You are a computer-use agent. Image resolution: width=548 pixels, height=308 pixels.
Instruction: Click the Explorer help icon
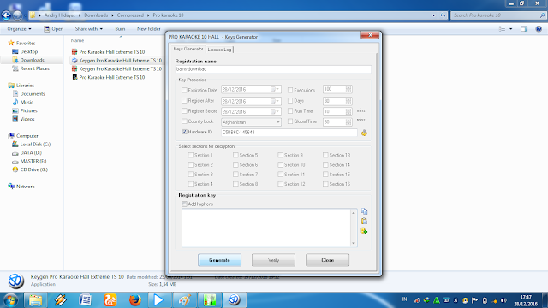(539, 29)
